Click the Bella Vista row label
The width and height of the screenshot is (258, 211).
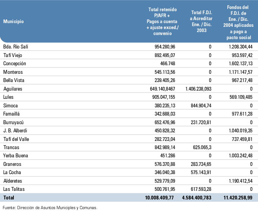[x=13, y=81]
